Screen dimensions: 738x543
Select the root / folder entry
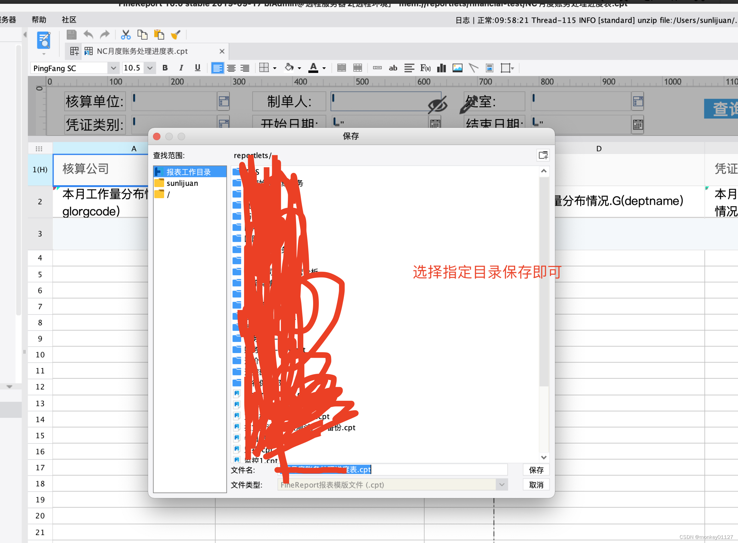(x=190, y=194)
